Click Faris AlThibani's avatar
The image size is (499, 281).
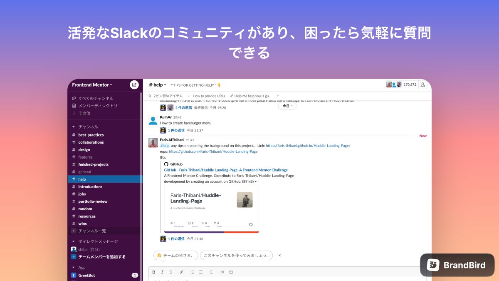(153, 143)
